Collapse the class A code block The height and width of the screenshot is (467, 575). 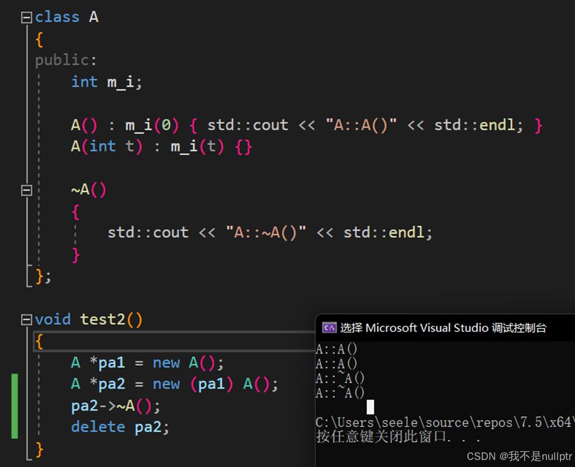26,17
